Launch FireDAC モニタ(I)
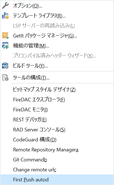Image resolution: width=114 pixels, height=185 pixels. (x=57, y=110)
